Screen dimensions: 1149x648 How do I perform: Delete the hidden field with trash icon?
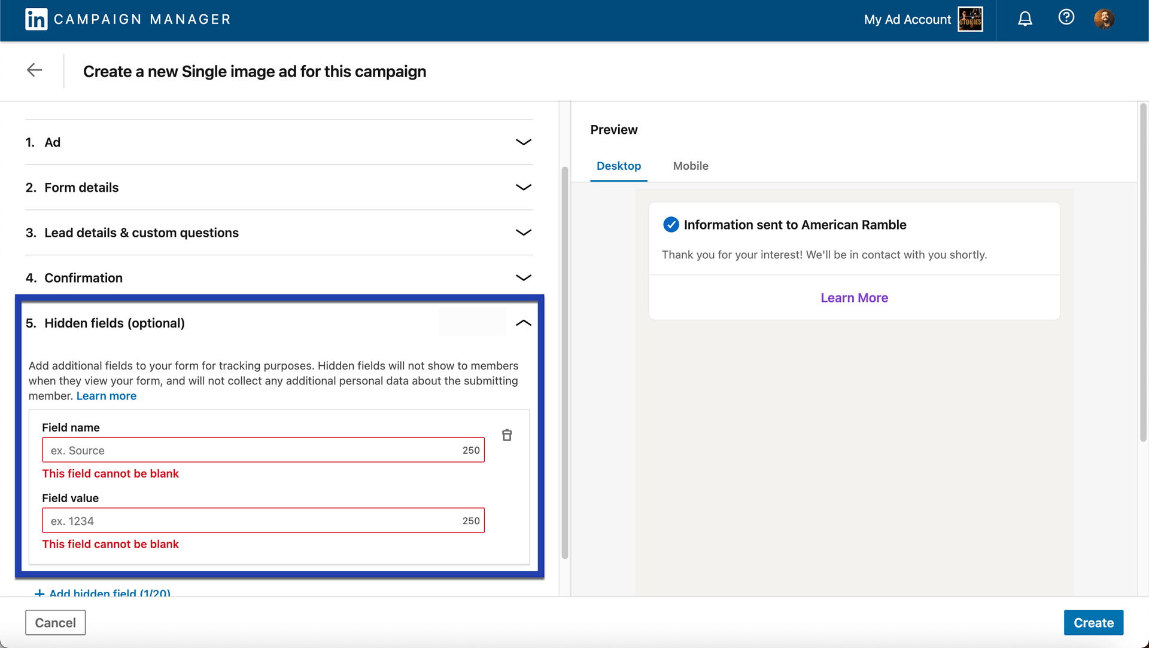507,435
